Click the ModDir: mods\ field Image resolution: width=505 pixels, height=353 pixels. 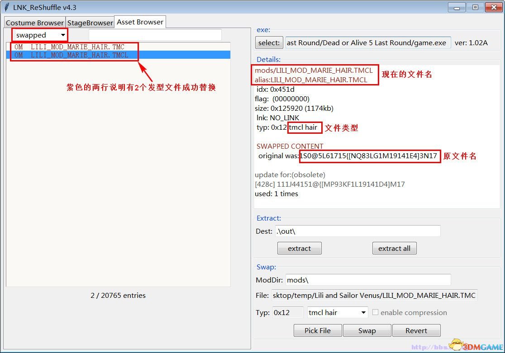coord(368,280)
